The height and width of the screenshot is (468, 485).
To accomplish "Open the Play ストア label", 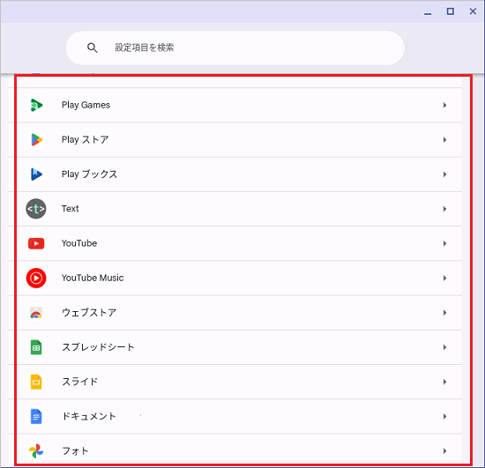I will click(85, 140).
